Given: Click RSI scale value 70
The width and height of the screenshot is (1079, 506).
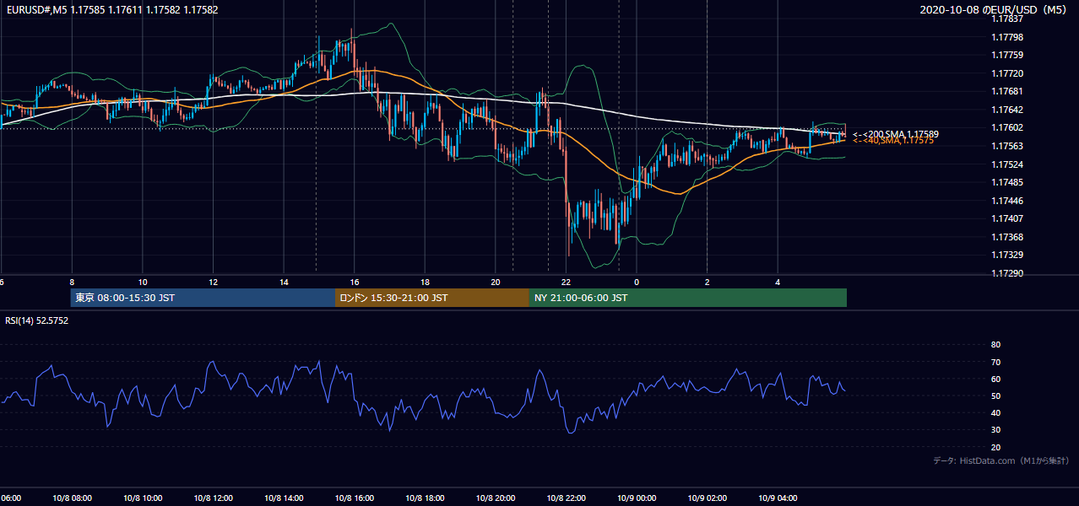Looking at the screenshot, I should 995,362.
